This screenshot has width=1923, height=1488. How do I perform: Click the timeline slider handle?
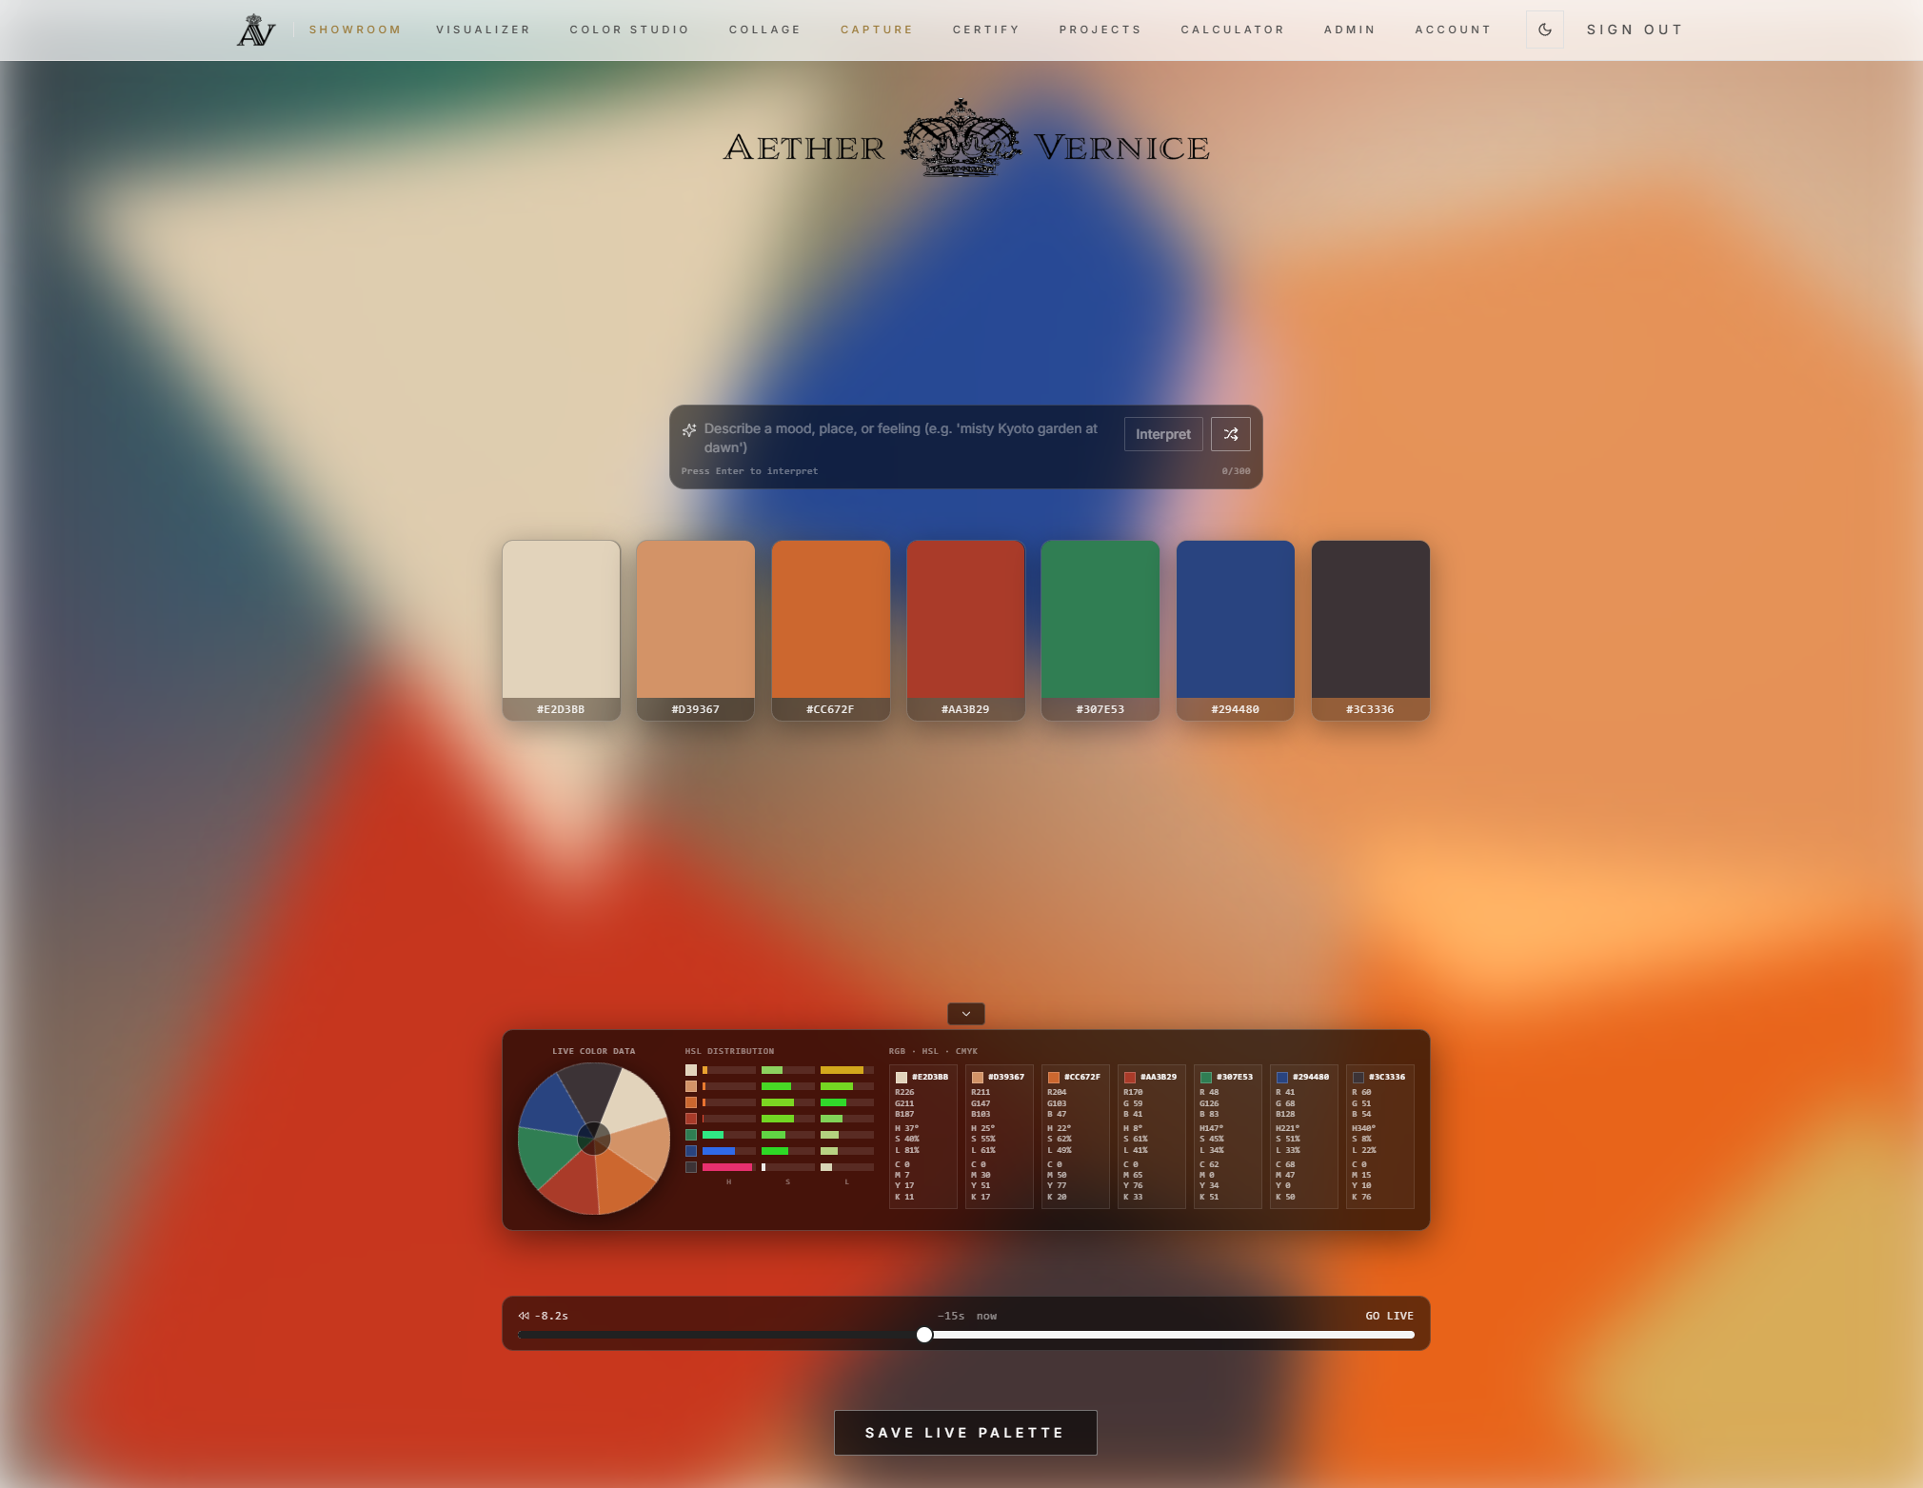click(x=924, y=1335)
